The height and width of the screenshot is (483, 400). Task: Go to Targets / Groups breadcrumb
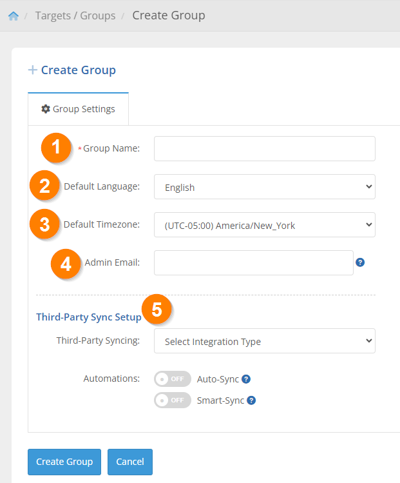(x=75, y=15)
